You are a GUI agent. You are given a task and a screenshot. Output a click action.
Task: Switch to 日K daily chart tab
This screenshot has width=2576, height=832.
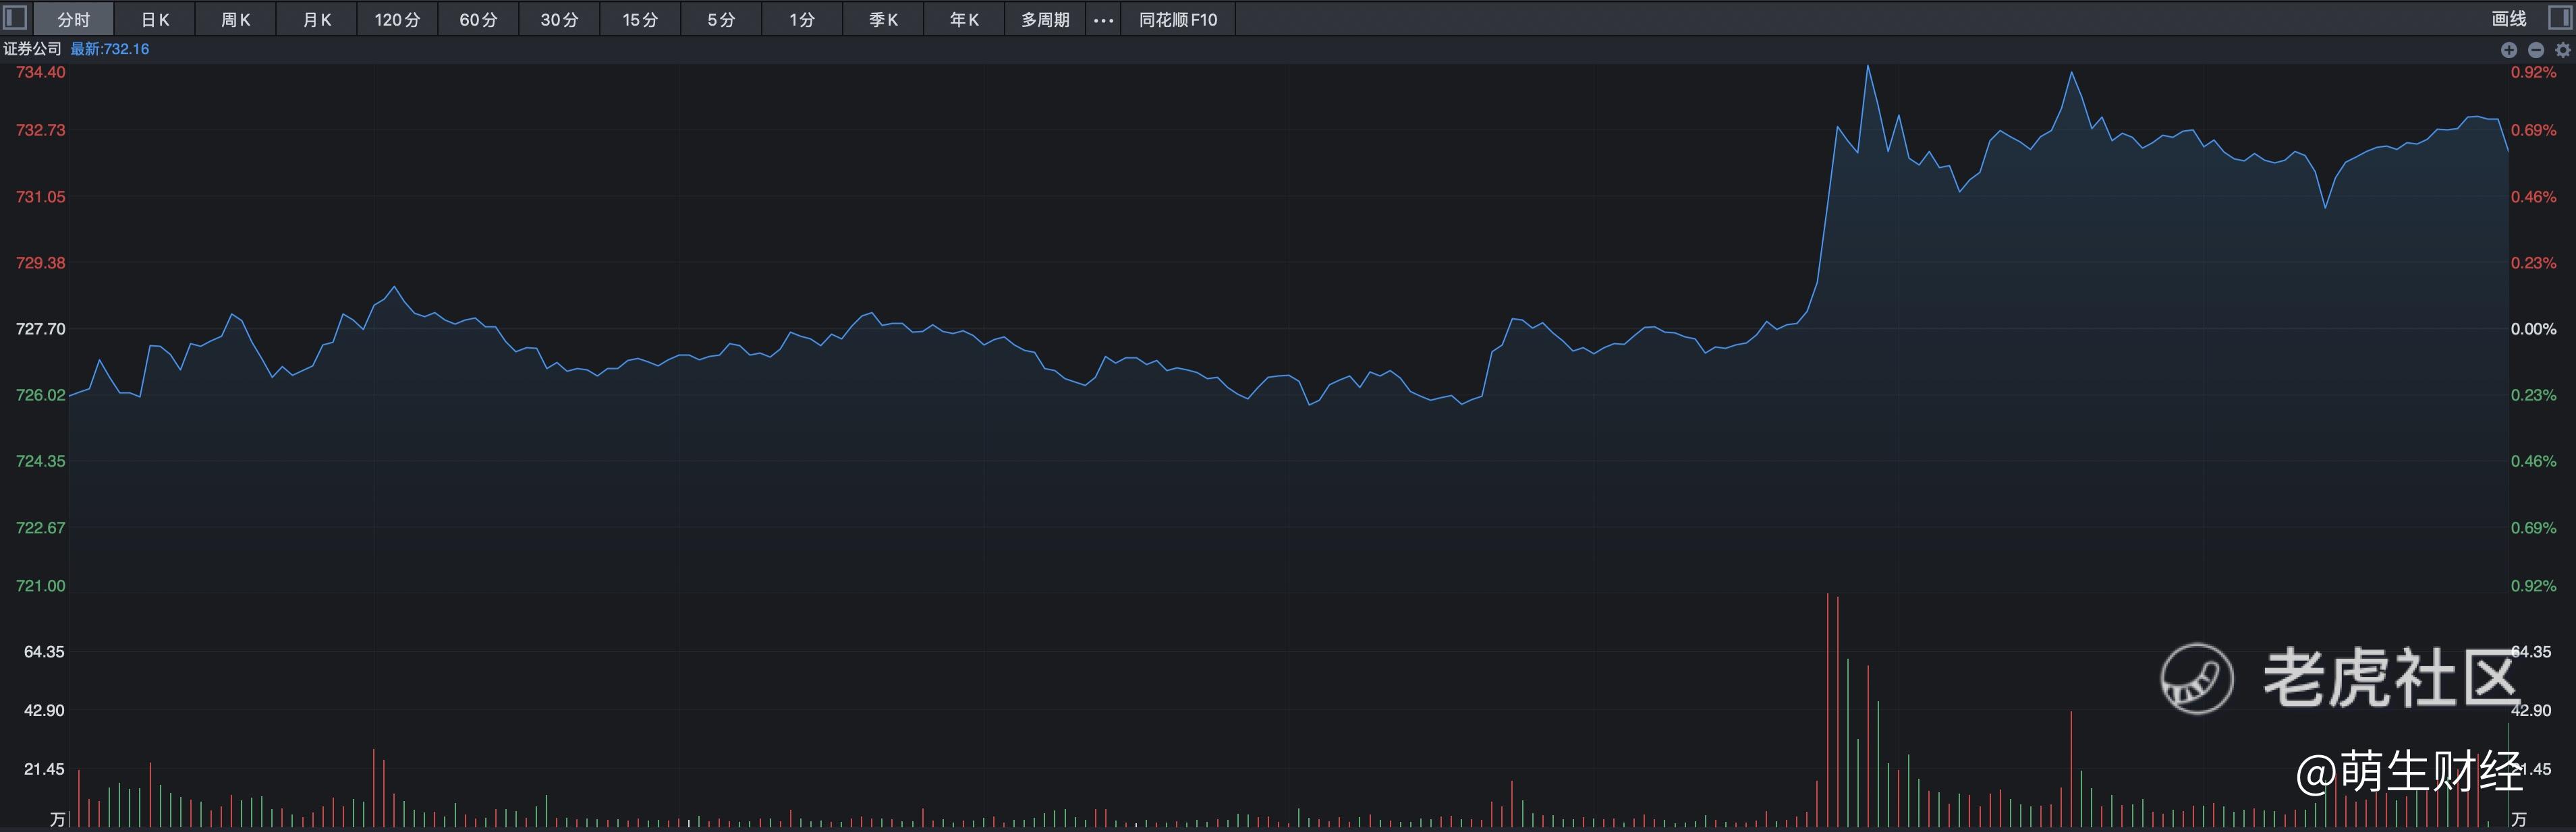[x=155, y=19]
